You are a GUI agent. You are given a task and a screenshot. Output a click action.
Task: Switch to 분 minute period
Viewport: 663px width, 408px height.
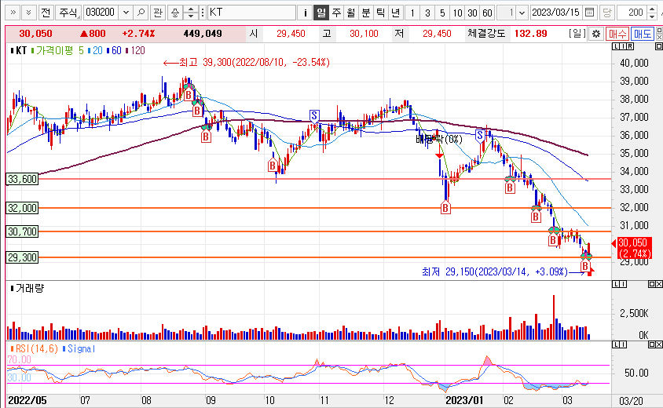coord(366,13)
